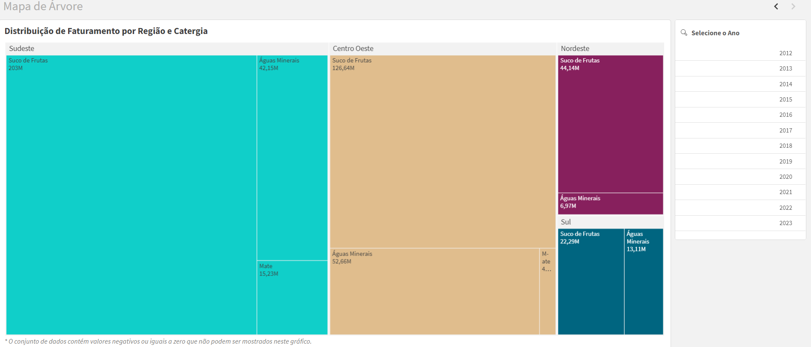Go to the next sheet arrow
This screenshot has width=811, height=347.
click(793, 6)
